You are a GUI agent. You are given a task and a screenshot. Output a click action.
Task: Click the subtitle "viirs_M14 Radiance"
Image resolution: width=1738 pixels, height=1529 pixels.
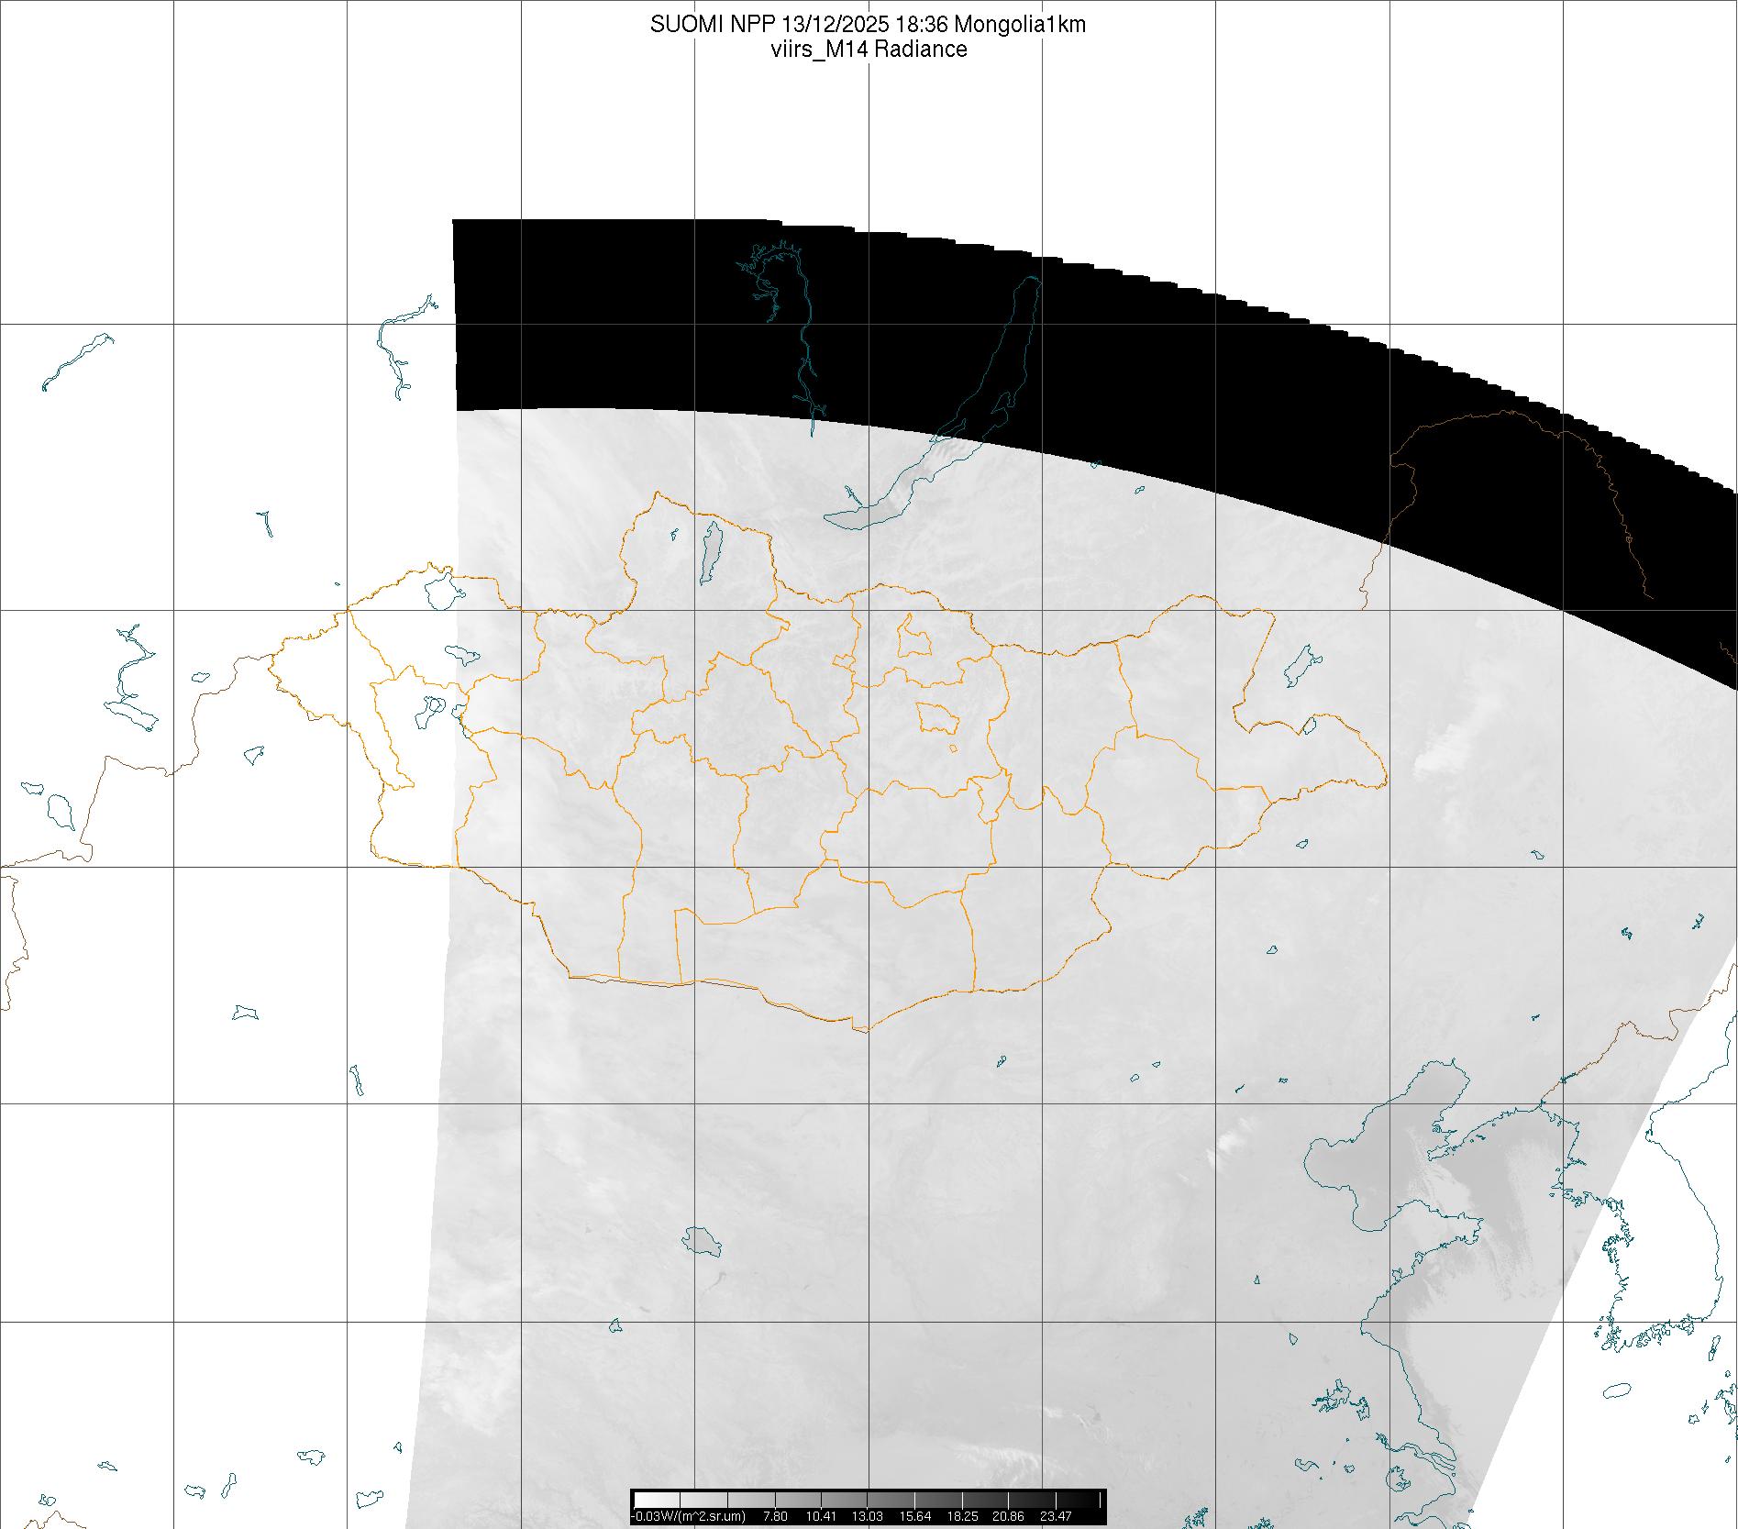[x=869, y=50]
